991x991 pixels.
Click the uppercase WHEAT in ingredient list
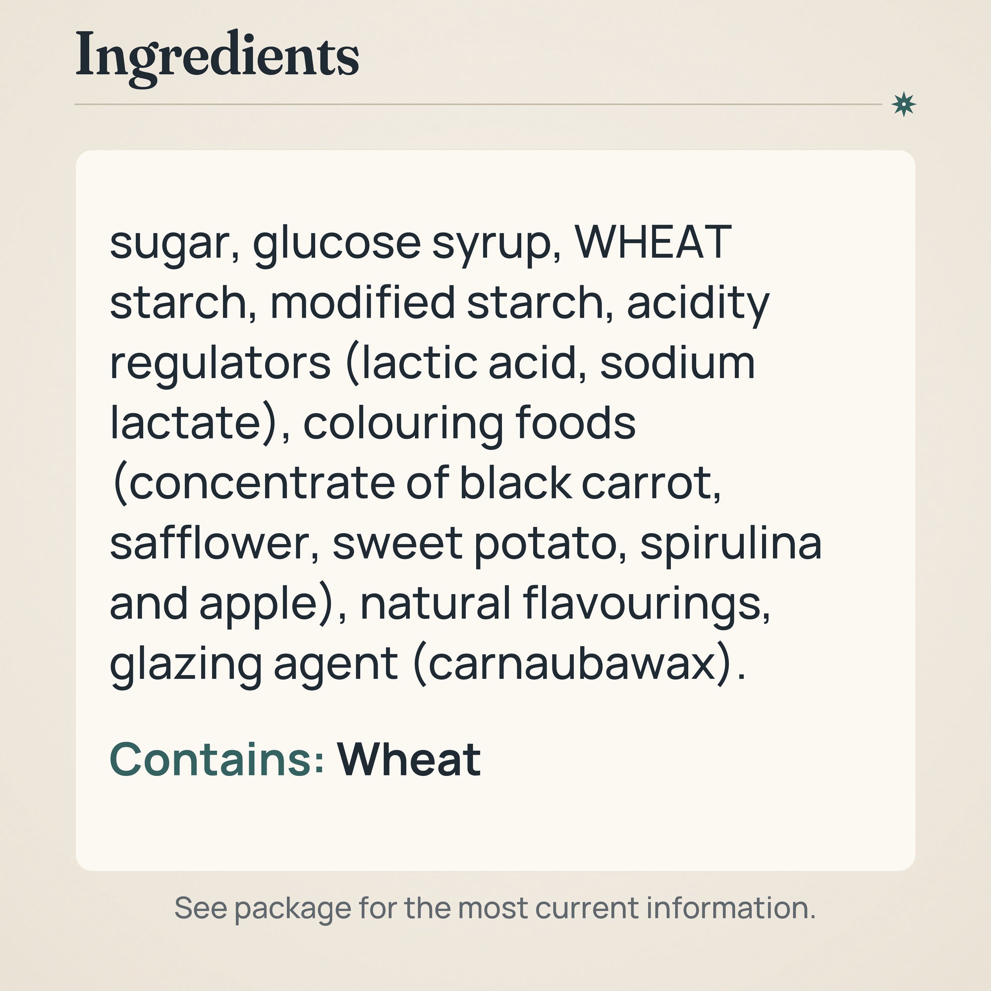(653, 242)
